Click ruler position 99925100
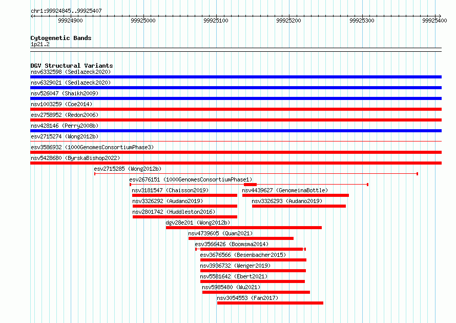The image size is (456, 323). (216, 21)
